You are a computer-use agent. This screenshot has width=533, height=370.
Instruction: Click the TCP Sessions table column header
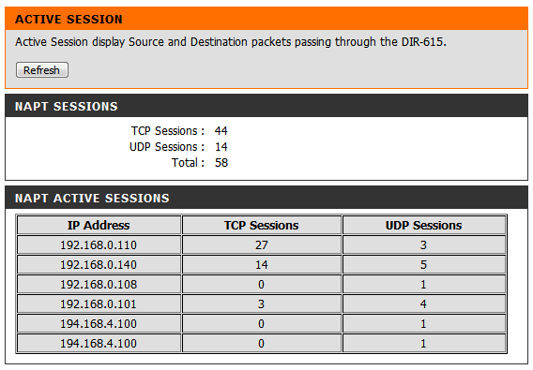262,225
